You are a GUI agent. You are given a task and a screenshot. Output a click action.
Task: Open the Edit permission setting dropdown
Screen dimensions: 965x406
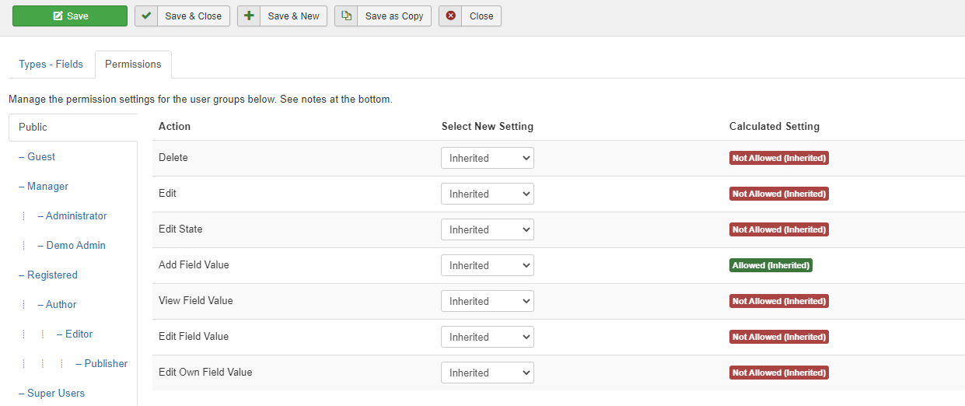(487, 194)
